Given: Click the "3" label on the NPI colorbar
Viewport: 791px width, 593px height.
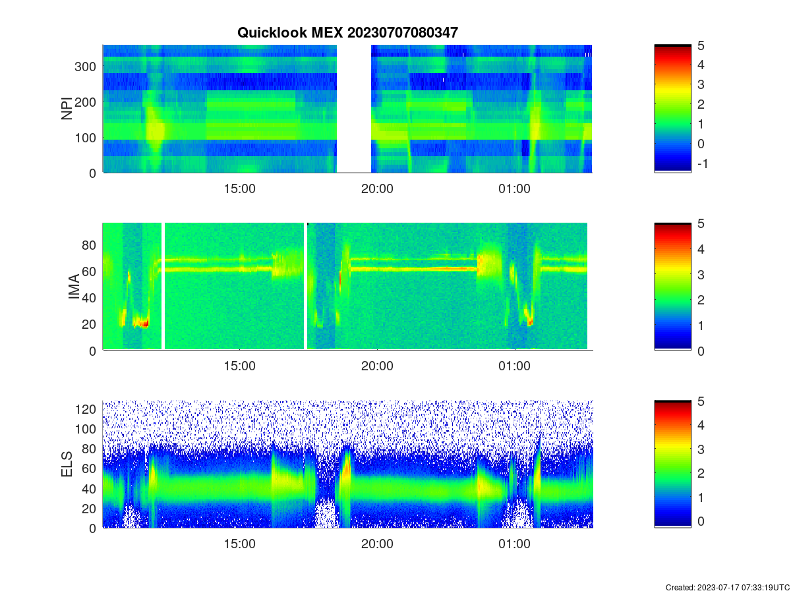Looking at the screenshot, I should click(x=700, y=84).
